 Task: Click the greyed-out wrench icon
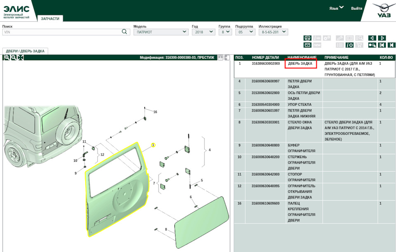point(339,38)
